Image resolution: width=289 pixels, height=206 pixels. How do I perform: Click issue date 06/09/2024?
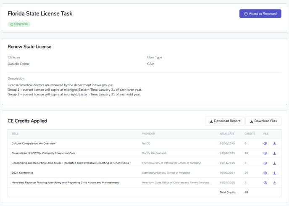[x=227, y=173]
